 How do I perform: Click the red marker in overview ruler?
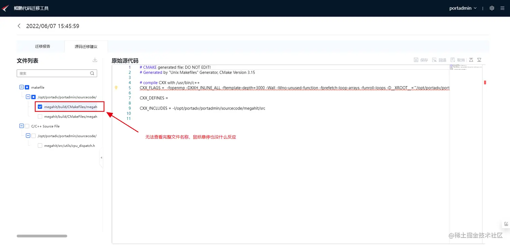pos(485,83)
